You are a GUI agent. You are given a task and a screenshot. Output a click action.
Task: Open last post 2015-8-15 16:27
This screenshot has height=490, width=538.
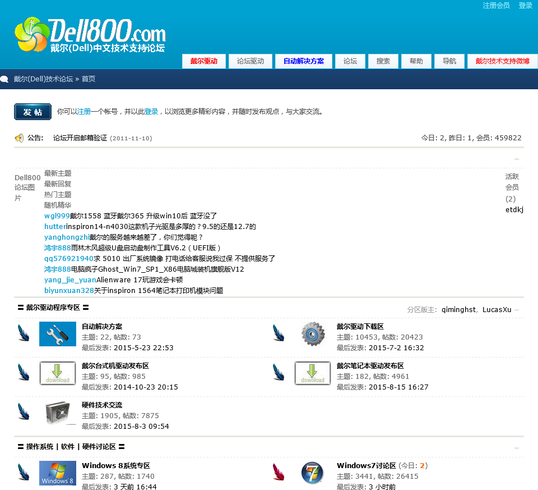click(398, 387)
